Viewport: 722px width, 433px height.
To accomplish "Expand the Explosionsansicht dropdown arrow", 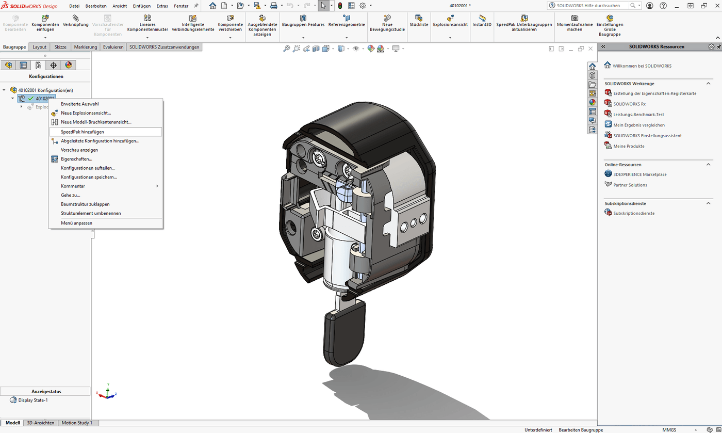I will click(450, 38).
